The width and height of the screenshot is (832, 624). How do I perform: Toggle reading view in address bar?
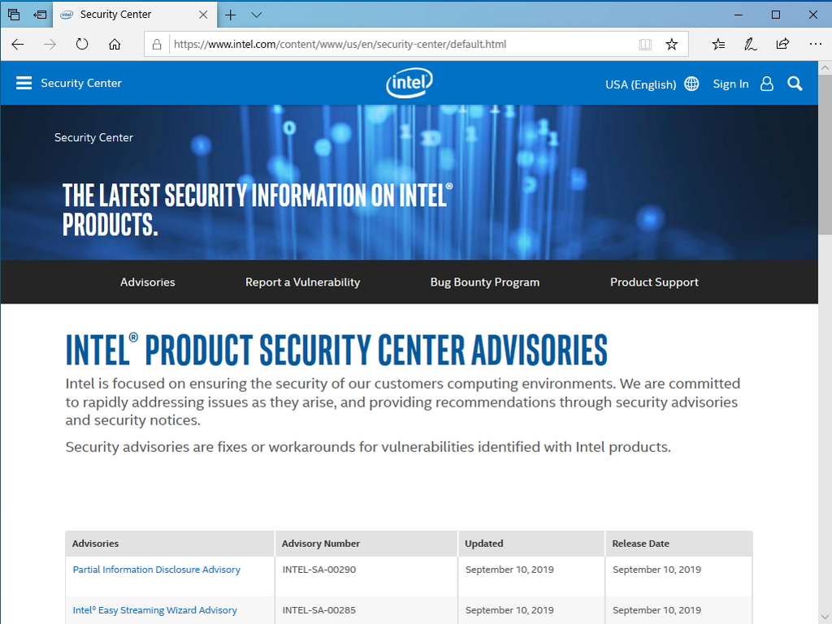645,44
